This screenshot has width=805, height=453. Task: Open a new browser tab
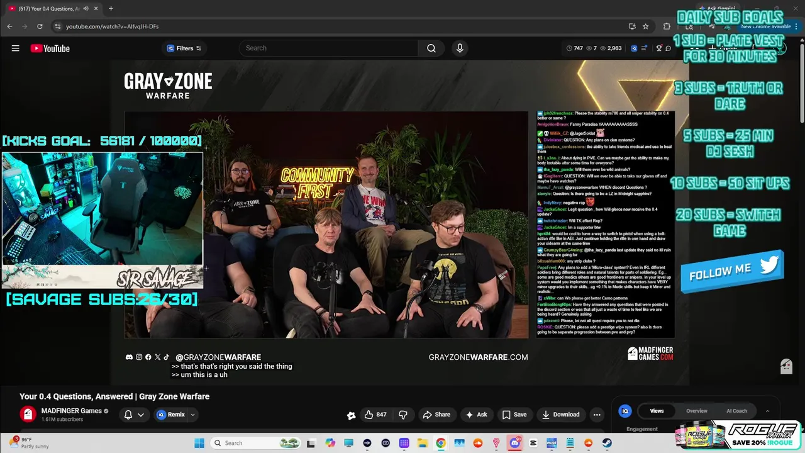point(111,9)
